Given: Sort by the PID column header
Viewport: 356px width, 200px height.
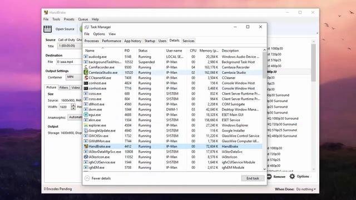Looking at the screenshot, I should click(x=130, y=51).
